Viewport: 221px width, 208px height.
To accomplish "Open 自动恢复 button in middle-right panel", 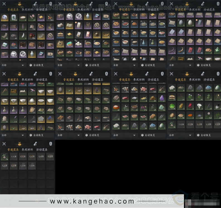I will 208,135.
